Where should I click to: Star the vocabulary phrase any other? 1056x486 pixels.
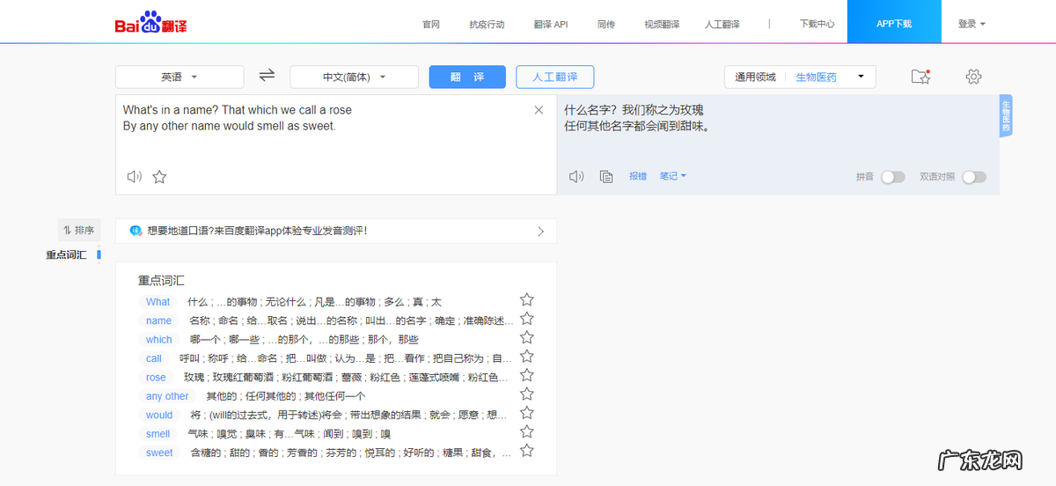pos(527,394)
